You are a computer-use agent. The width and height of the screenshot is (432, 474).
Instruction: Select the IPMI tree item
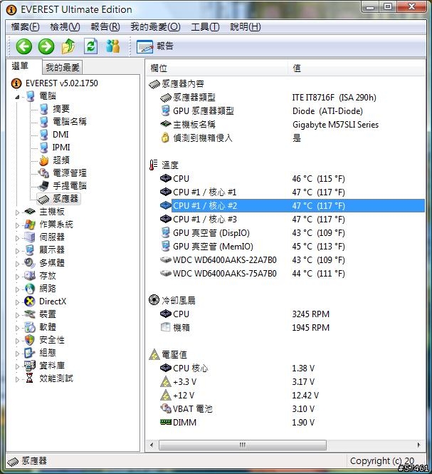pos(61,148)
